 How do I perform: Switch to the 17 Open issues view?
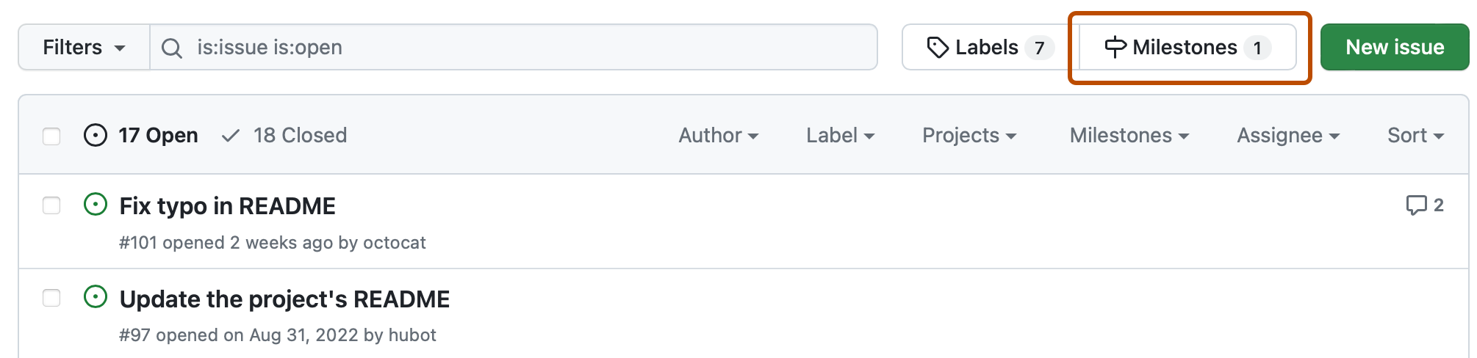pyautogui.click(x=158, y=136)
